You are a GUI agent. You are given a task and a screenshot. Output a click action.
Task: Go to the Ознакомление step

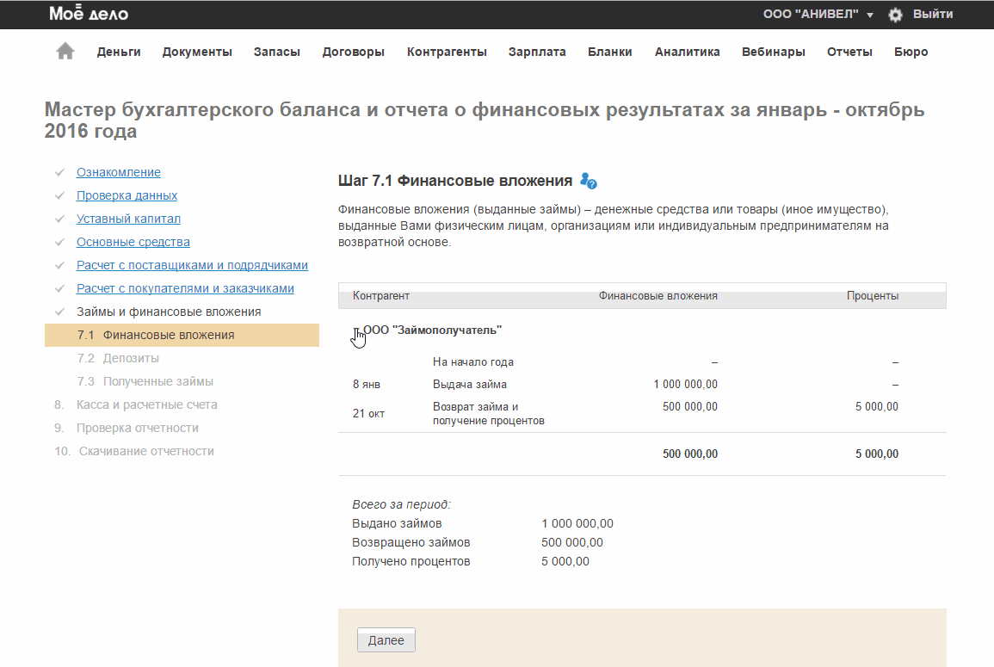pos(119,172)
